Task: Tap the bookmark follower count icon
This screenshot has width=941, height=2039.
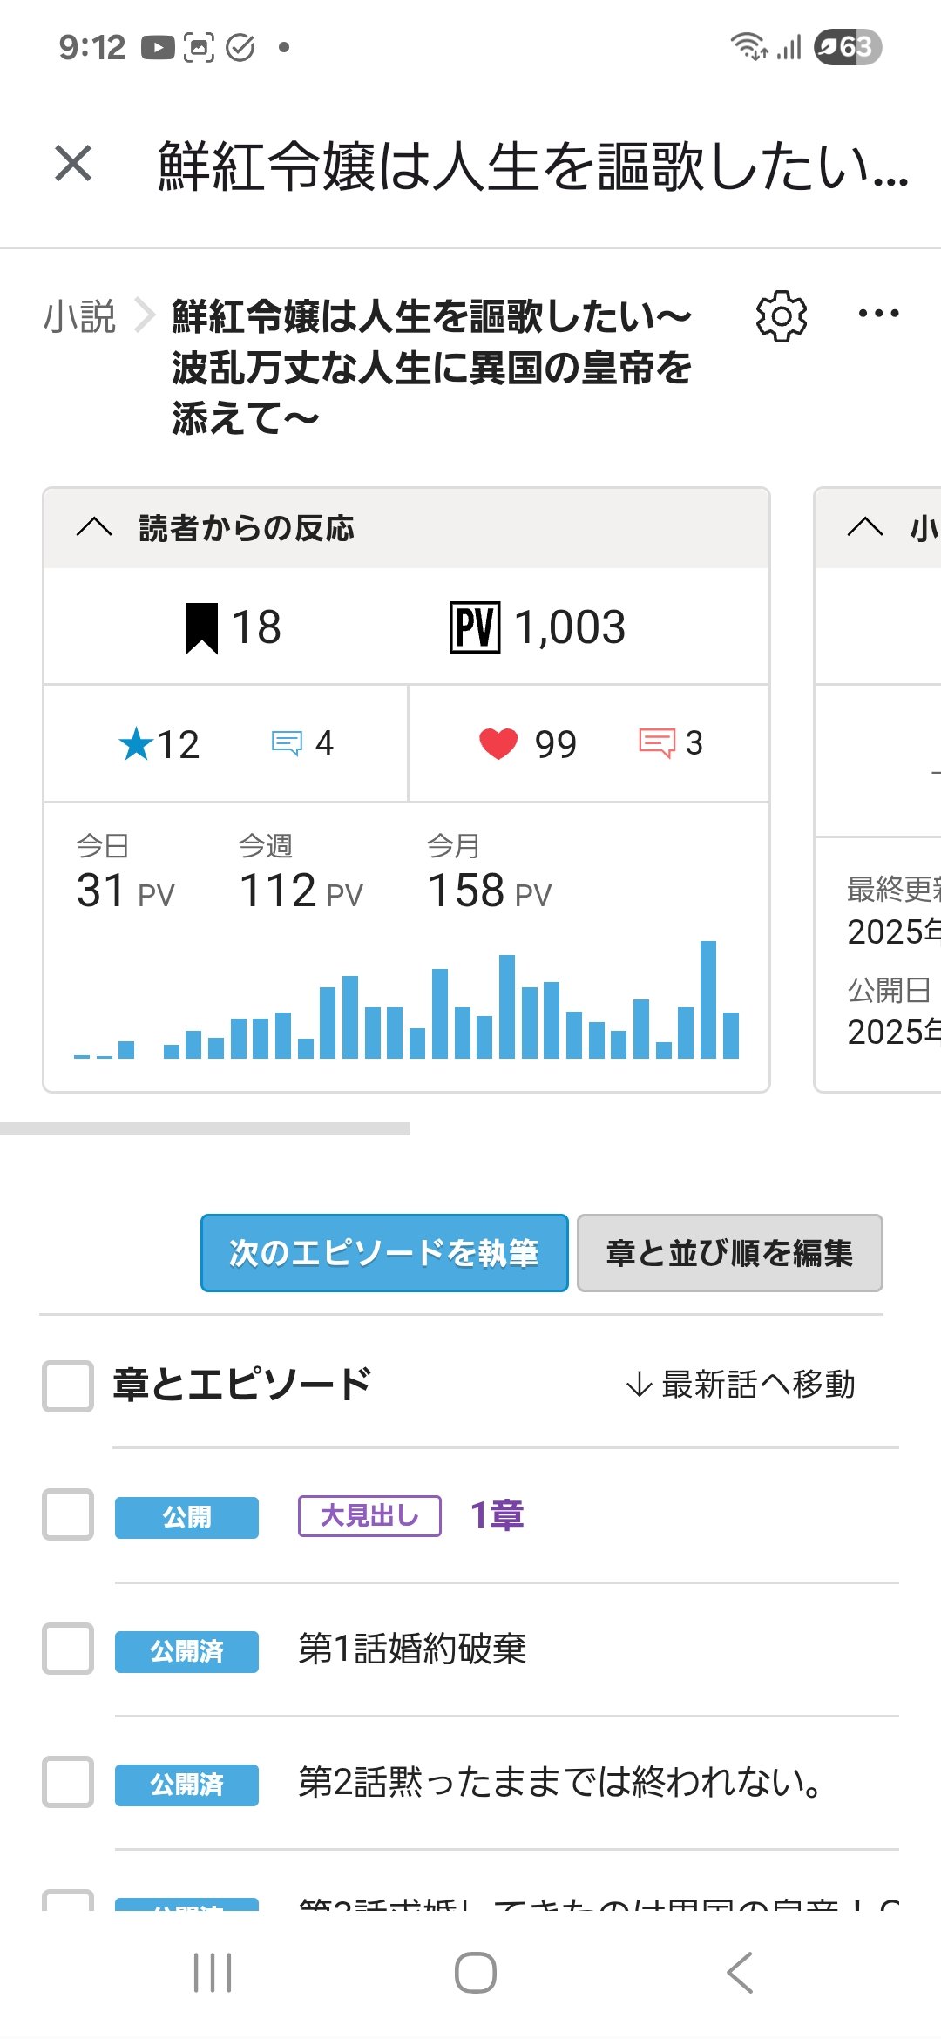Action: pos(201,627)
